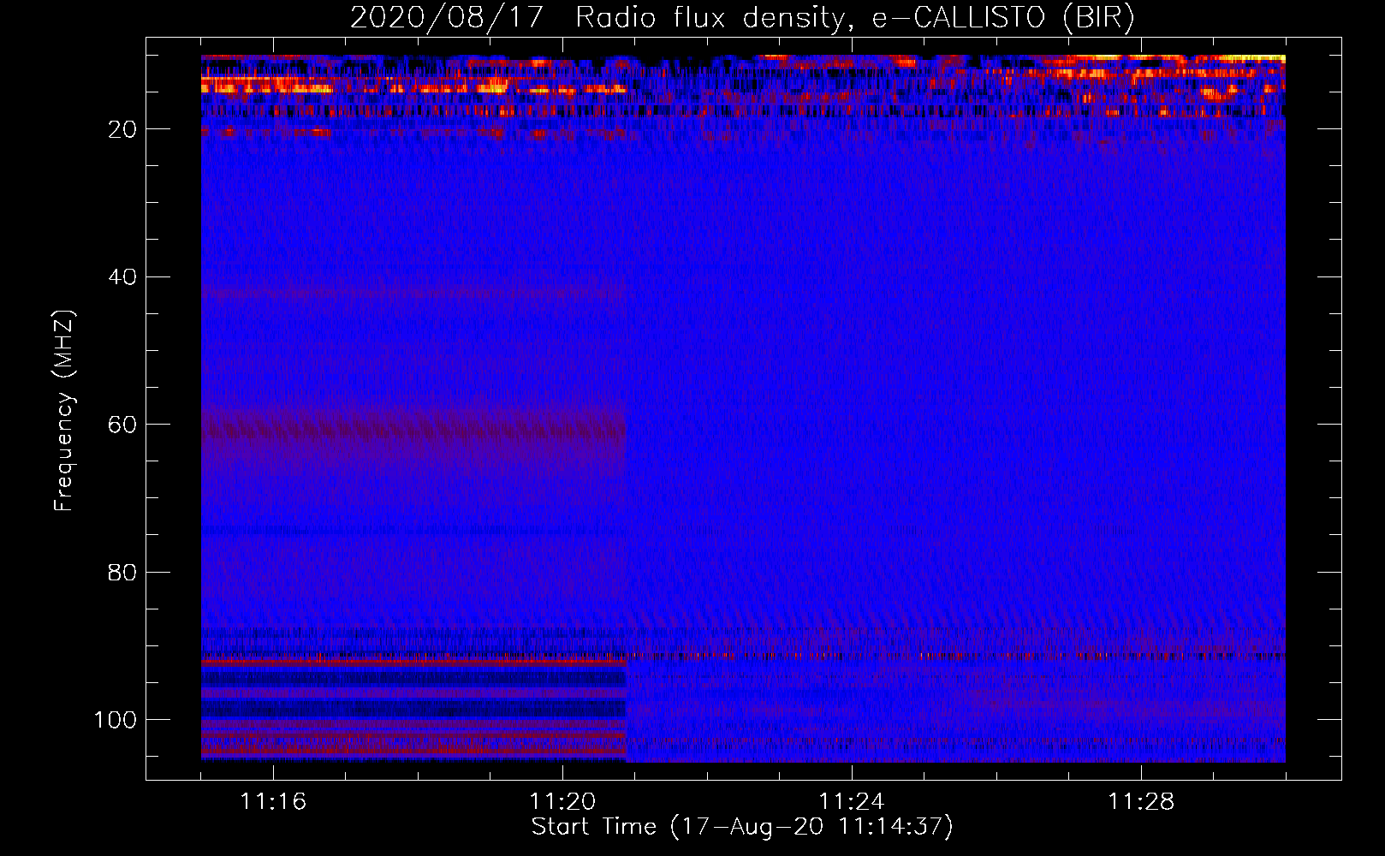Viewport: 1385px width, 856px height.
Task: Click the plot title '2020/08/17 Radio flux density'
Action: 742,18
